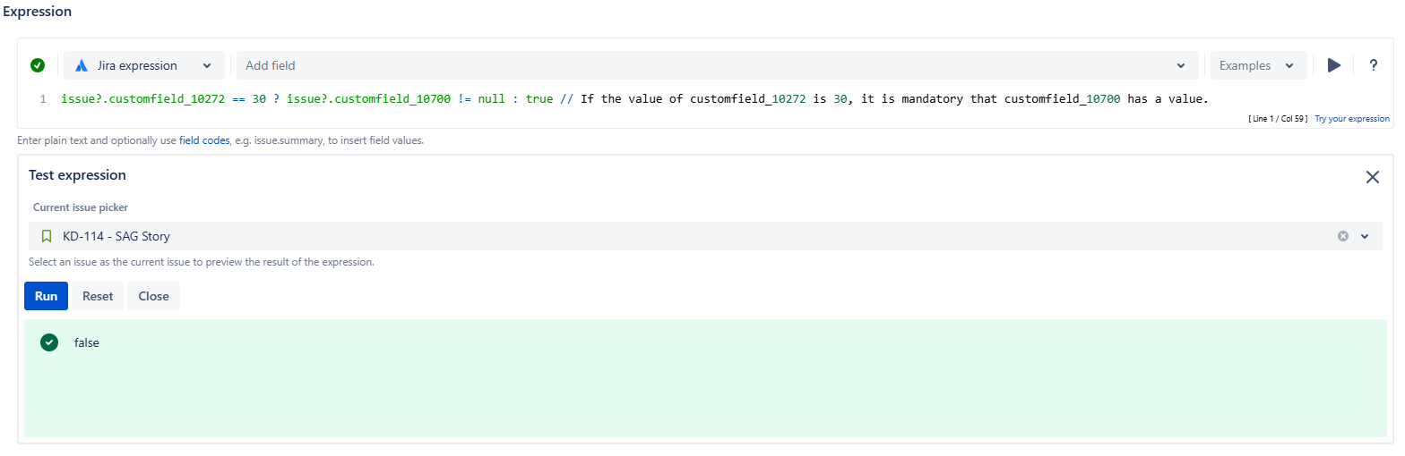Expand the issue picker chevron

[x=1366, y=236]
